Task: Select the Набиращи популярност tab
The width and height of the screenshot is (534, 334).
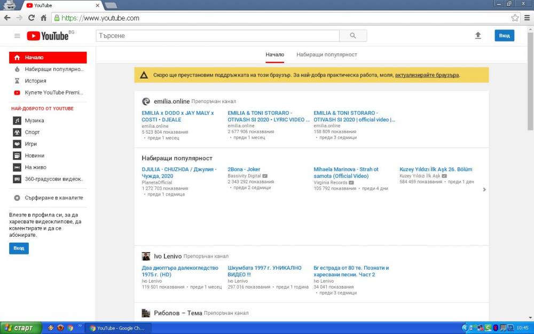Action: tap(327, 55)
